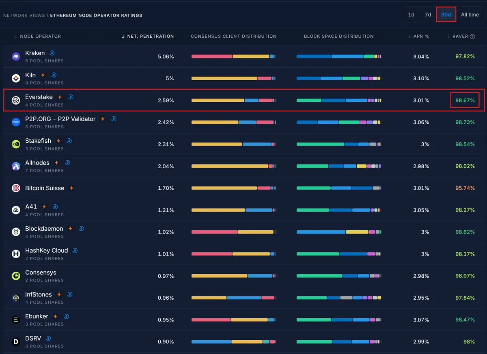Screen dimensions: 487x354
Task: Open the P2P.ORG - P2P Validator link
Action: pos(60,119)
